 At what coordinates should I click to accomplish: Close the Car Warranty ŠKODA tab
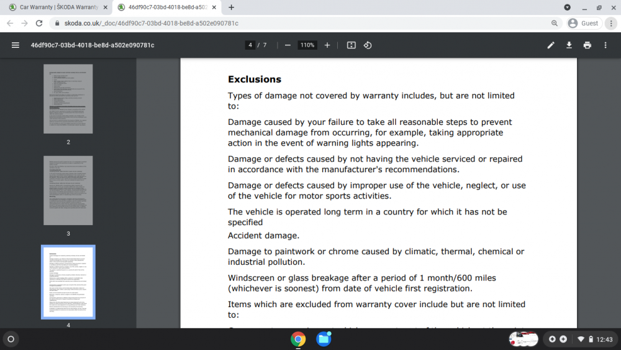106,7
